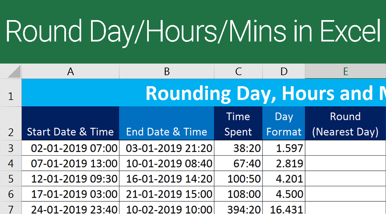Select the 'End Date & Time' header cell
The height and width of the screenshot is (214, 386).
[x=167, y=123]
